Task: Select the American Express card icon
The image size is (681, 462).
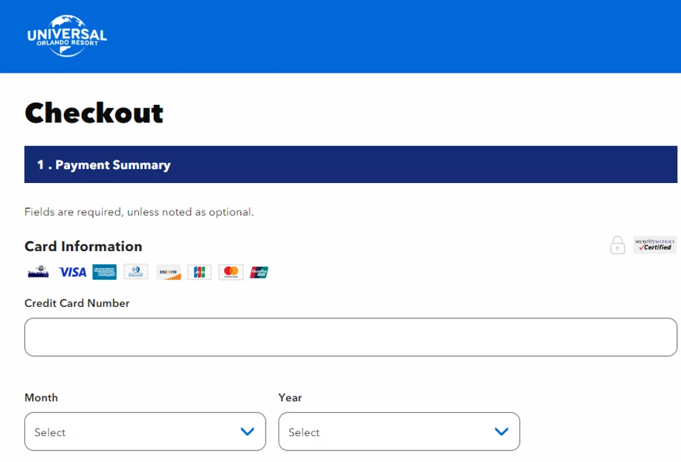Action: tap(104, 272)
